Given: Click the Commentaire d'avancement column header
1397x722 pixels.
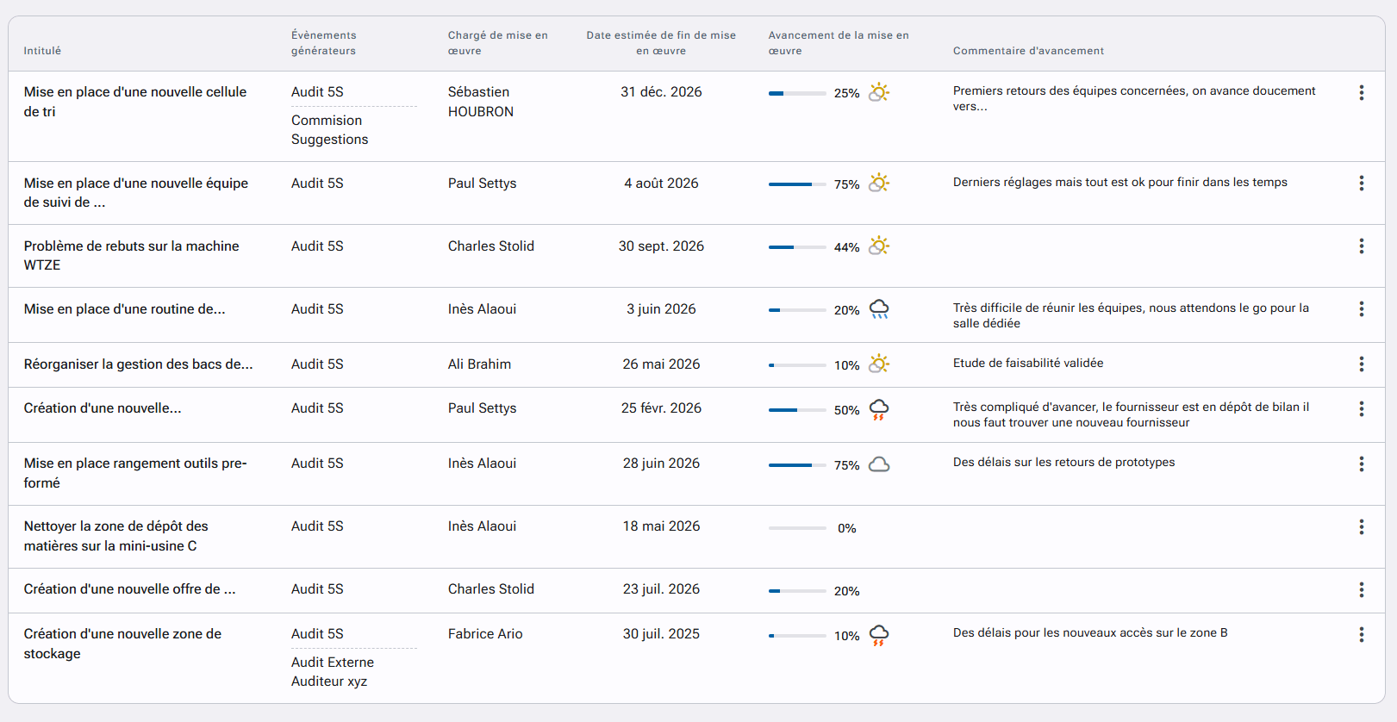Looking at the screenshot, I should tap(1028, 51).
